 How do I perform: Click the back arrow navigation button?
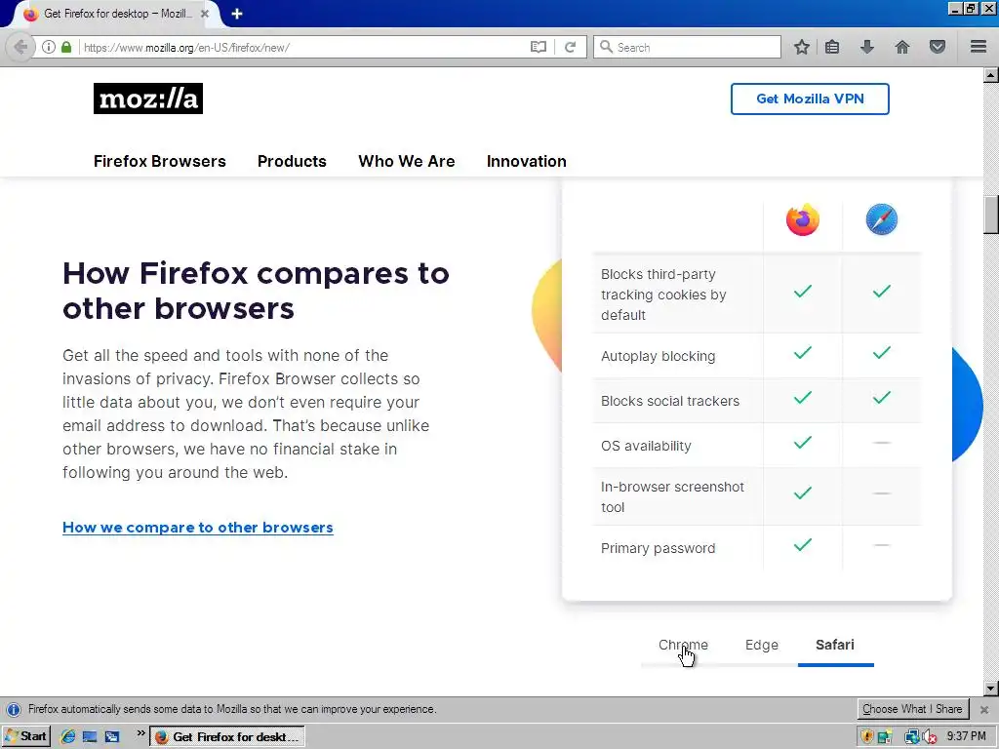pyautogui.click(x=20, y=47)
